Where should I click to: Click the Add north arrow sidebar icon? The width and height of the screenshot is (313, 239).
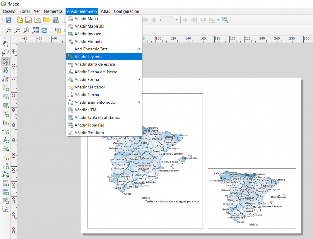coord(6,140)
